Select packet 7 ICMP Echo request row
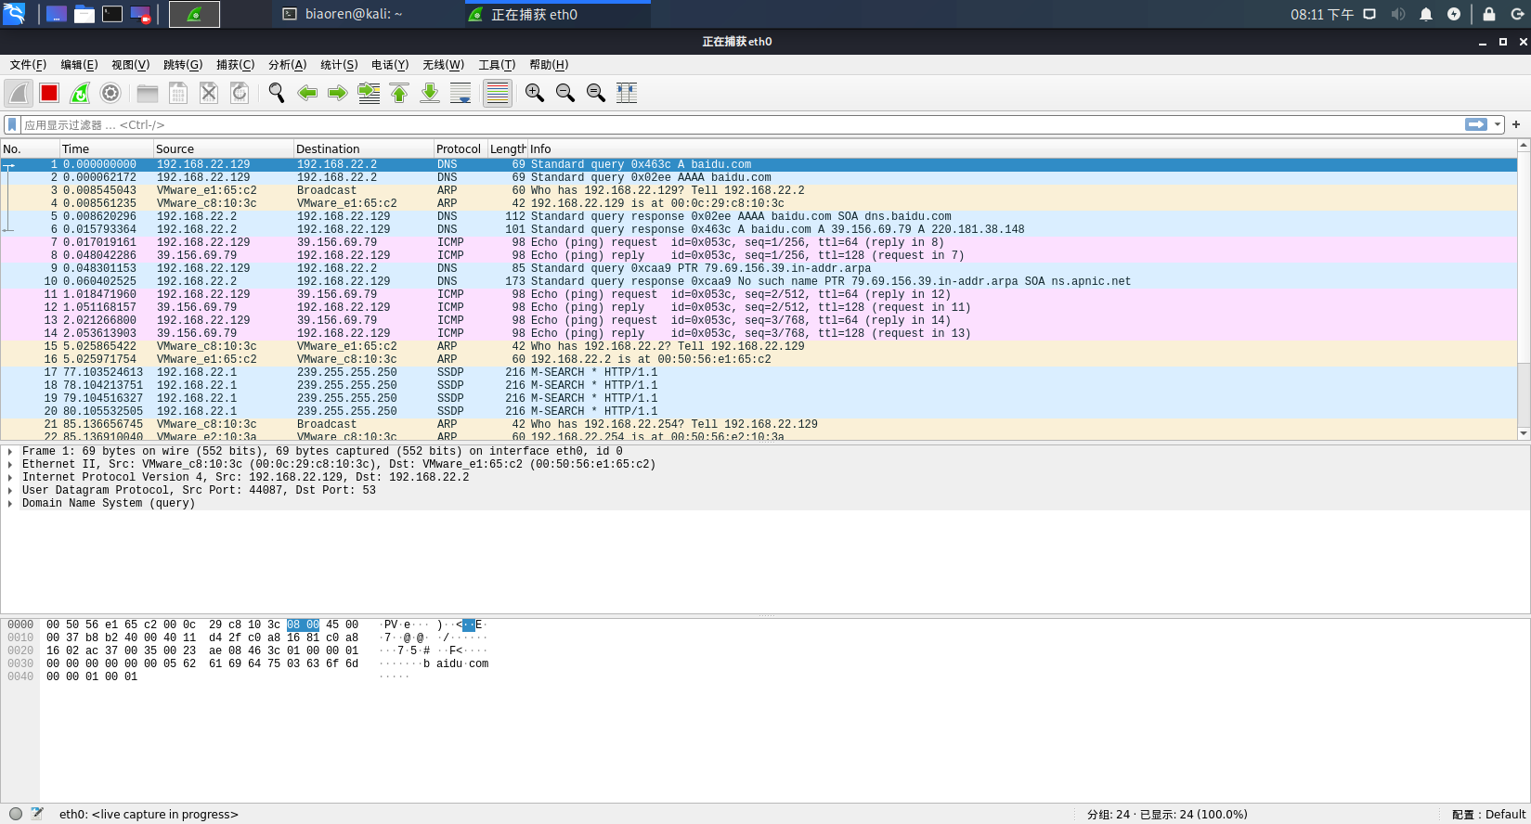The image size is (1531, 824). pos(759,242)
